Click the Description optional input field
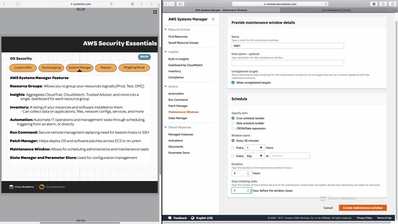 point(288,63)
